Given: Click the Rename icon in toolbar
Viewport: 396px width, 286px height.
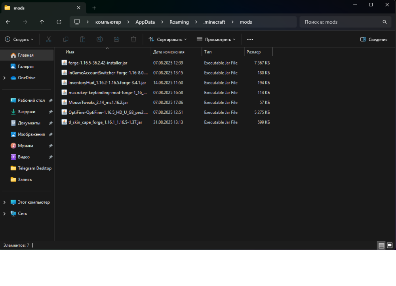Looking at the screenshot, I should tap(99, 39).
